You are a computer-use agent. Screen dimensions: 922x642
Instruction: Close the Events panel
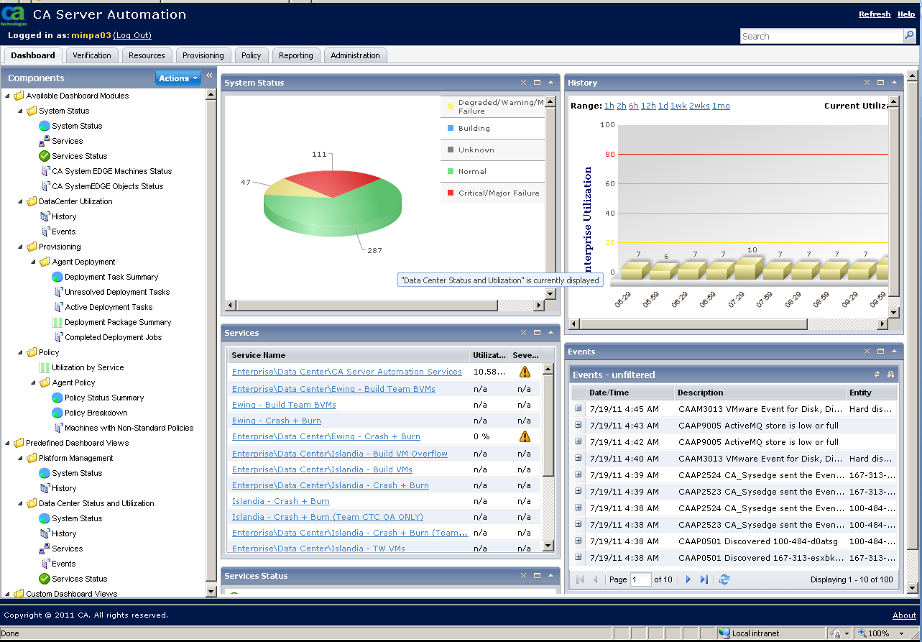point(867,352)
